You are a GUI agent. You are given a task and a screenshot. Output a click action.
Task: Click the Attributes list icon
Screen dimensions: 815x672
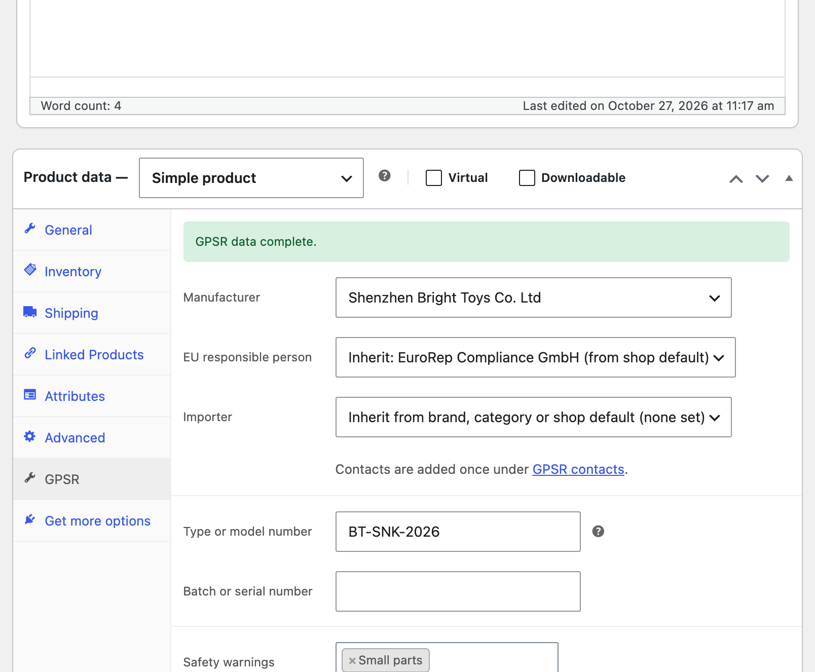coord(30,395)
